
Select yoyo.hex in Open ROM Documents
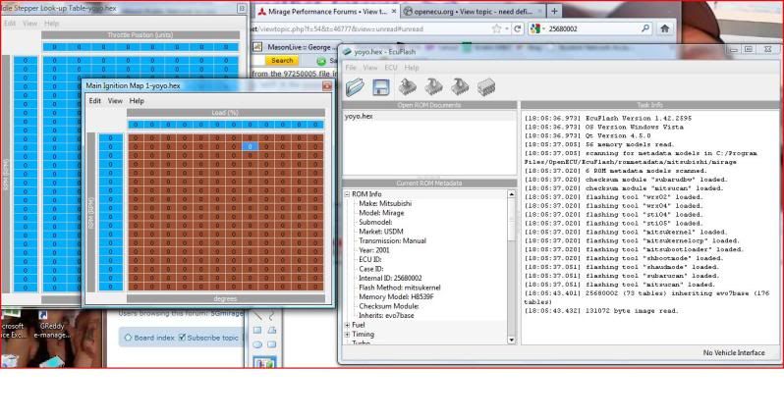(360, 116)
